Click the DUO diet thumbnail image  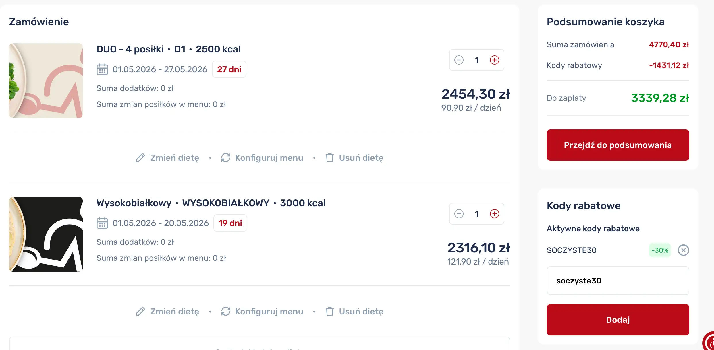(x=45, y=81)
